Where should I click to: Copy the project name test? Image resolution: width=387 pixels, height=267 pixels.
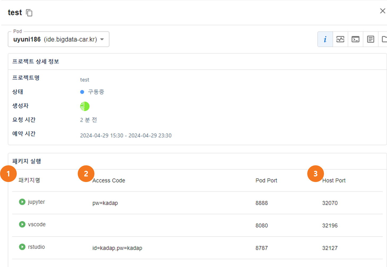(x=29, y=13)
